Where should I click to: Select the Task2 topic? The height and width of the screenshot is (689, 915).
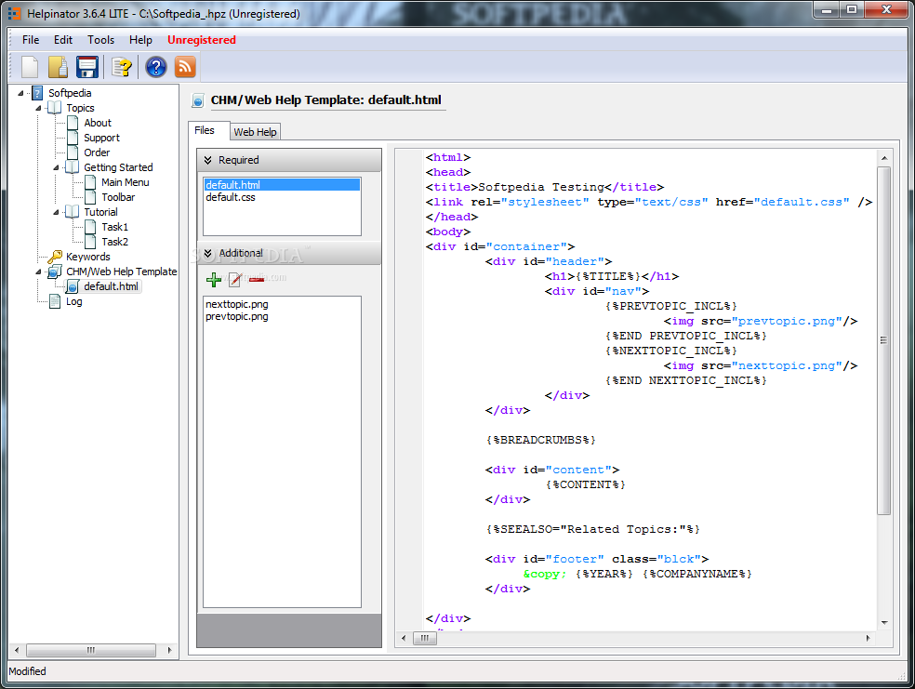tap(115, 242)
